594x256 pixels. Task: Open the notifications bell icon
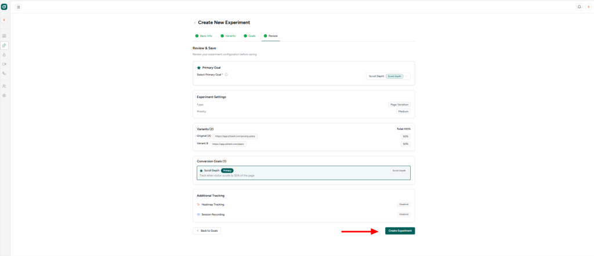(x=579, y=7)
